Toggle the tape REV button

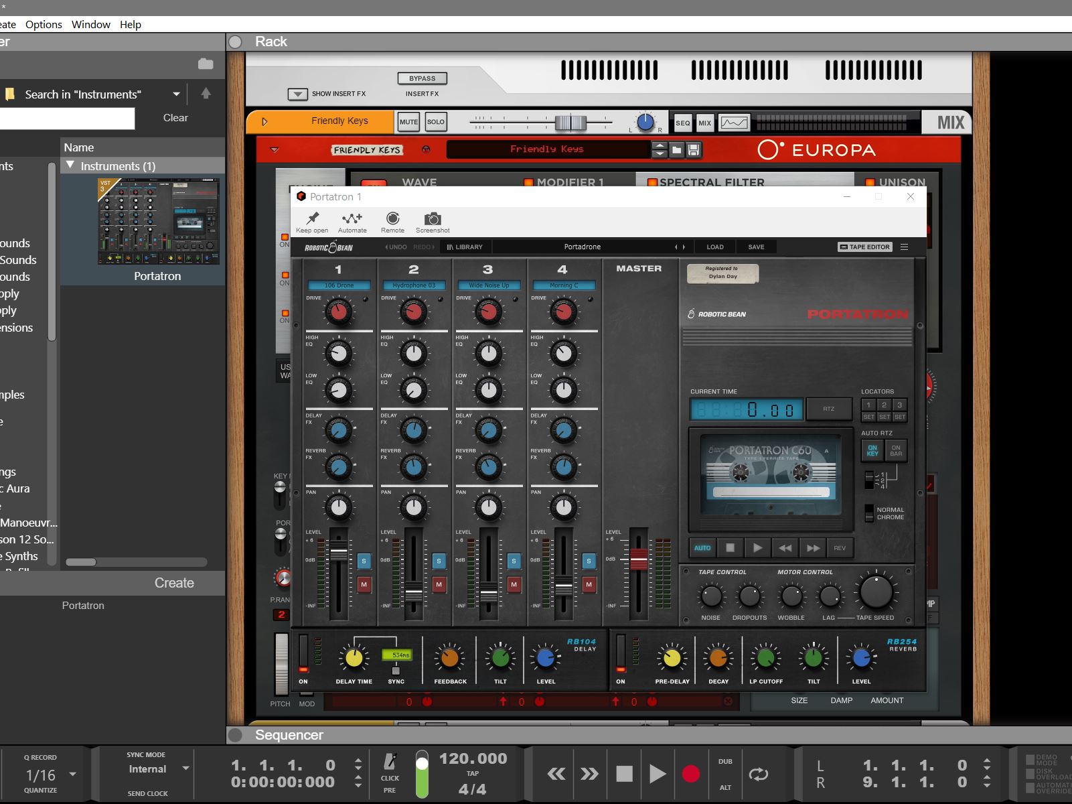point(840,548)
